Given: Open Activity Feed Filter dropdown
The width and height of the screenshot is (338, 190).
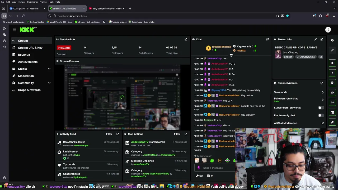Looking at the screenshot, I should coord(109,134).
